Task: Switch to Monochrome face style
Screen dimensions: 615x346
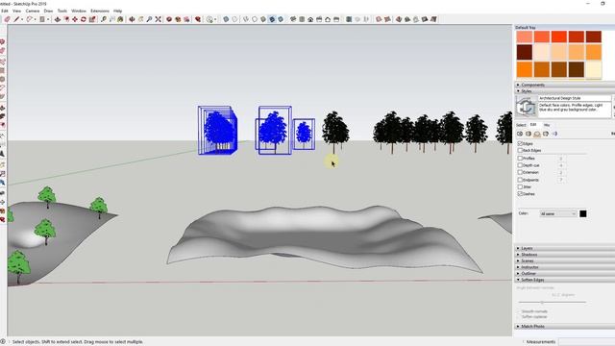Action: 281,19
